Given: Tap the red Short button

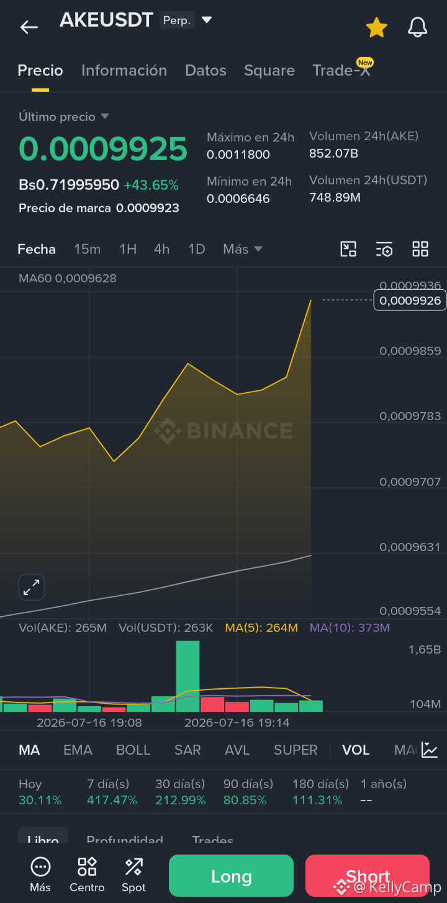Looking at the screenshot, I should [x=368, y=876].
